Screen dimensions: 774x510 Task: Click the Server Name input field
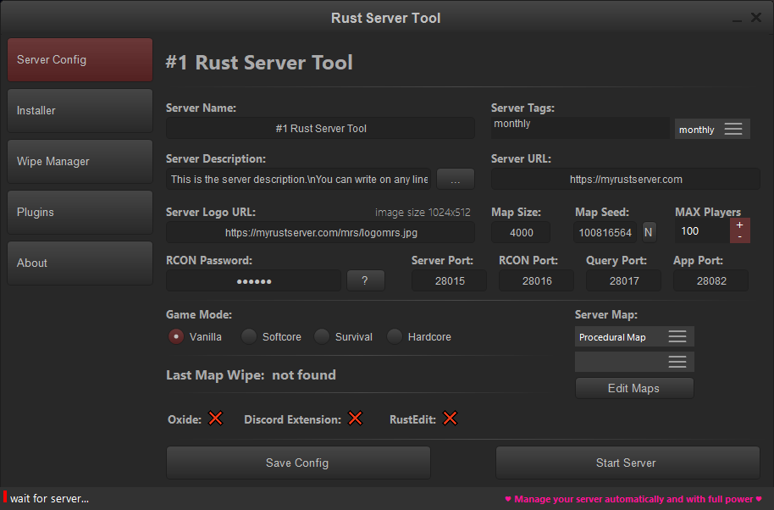[x=320, y=129]
